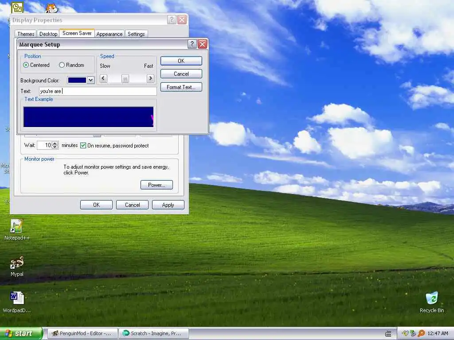
Task: Click the Wait minutes input field
Action: coord(44,145)
